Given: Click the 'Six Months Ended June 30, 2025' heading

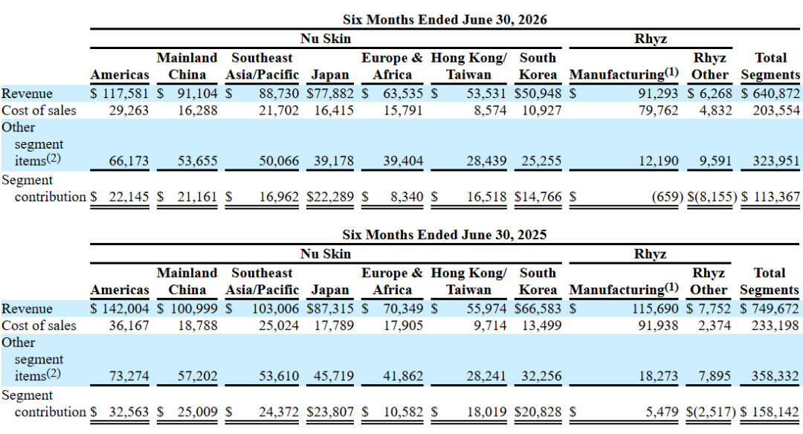Looking at the screenshot, I should (445, 234).
